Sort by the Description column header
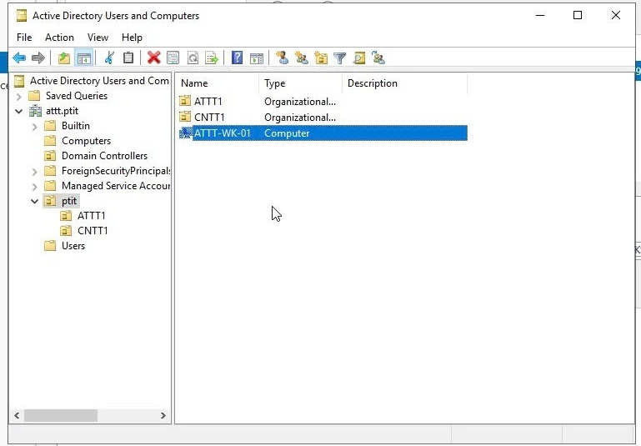Screen dimensions: 641x446 click(x=405, y=83)
